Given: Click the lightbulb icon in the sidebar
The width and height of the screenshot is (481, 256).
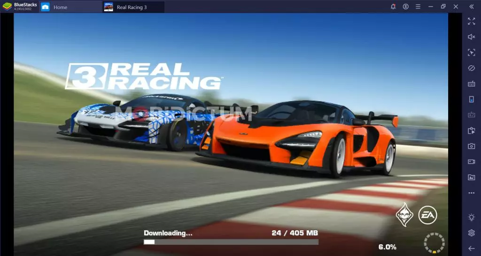Looking at the screenshot, I should tap(471, 217).
